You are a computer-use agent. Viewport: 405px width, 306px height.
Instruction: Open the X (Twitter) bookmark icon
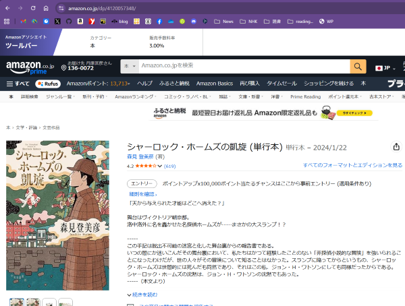point(57,22)
